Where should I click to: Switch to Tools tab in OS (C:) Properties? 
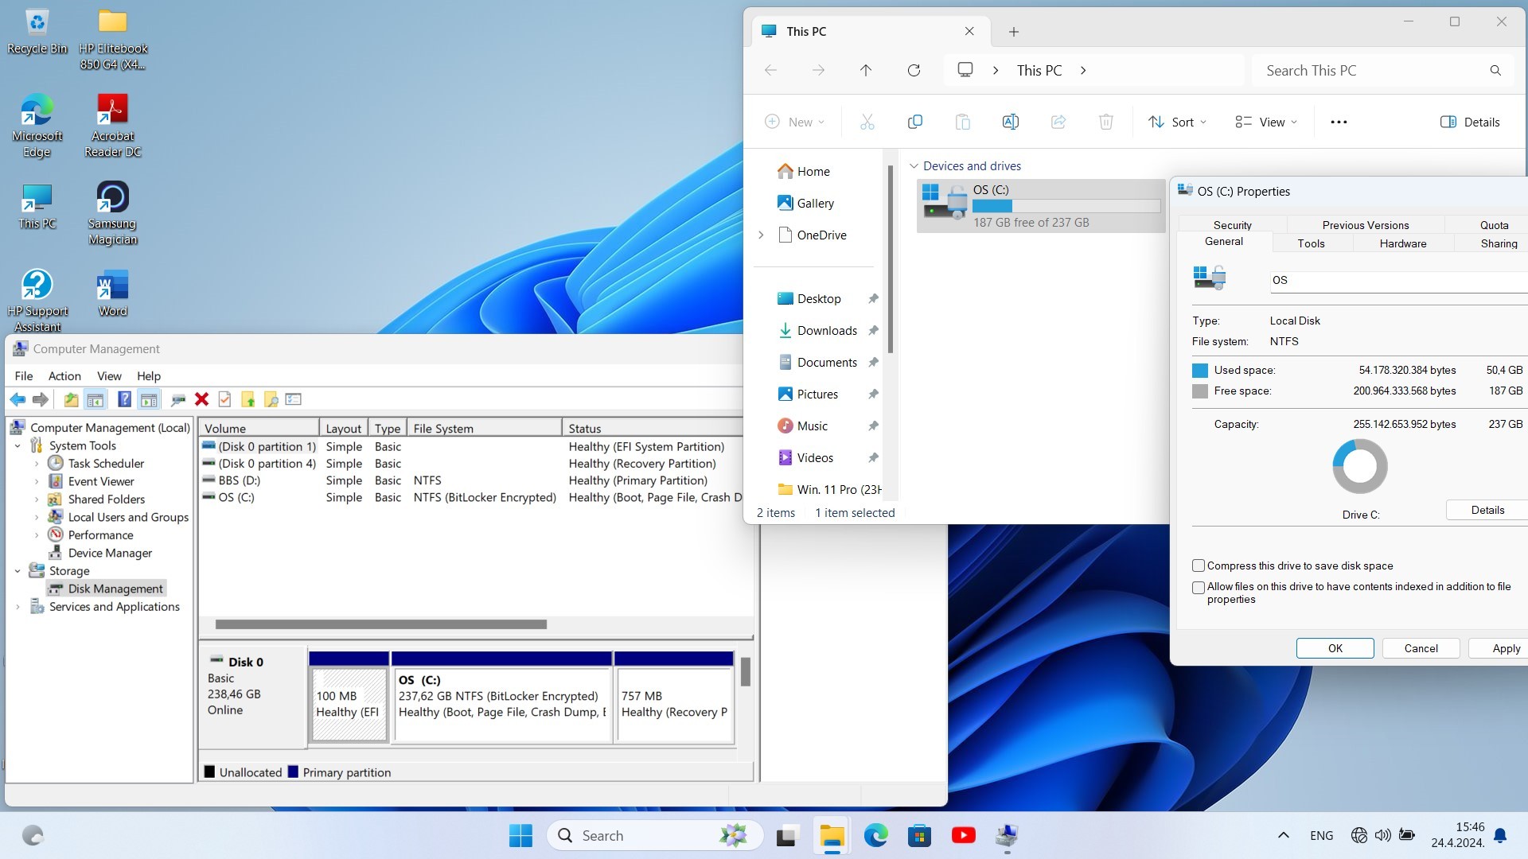pyautogui.click(x=1311, y=243)
